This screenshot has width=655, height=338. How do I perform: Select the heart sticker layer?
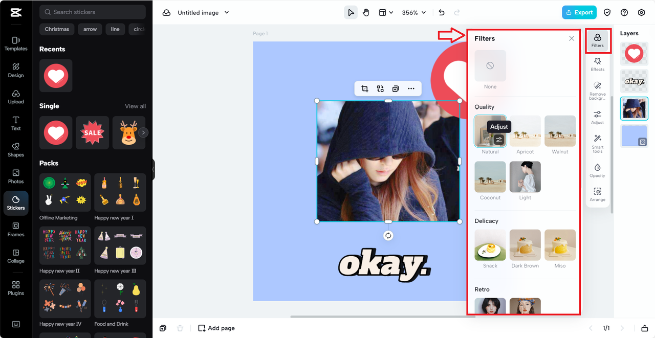(634, 54)
